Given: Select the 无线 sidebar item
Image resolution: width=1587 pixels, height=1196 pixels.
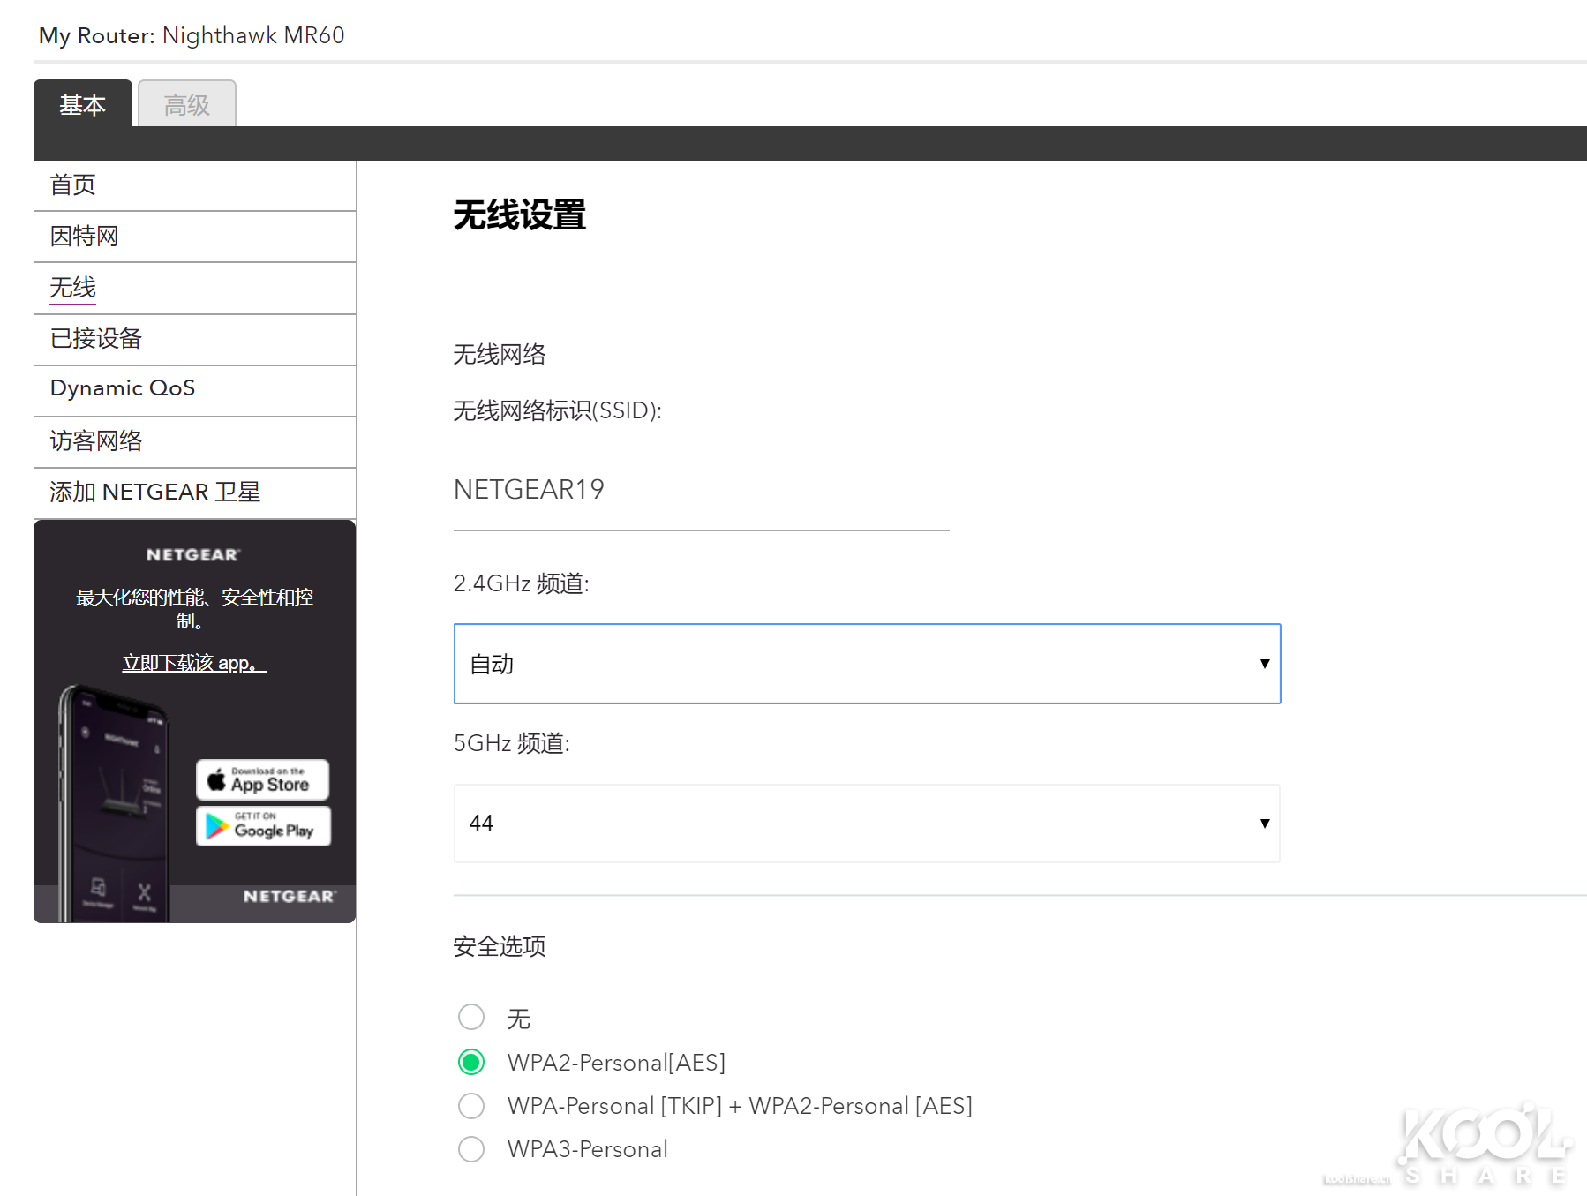Looking at the screenshot, I should click(x=194, y=288).
